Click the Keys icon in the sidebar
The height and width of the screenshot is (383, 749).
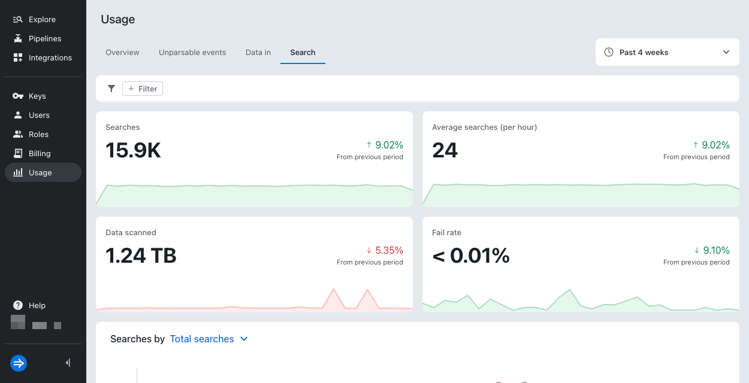pos(17,96)
